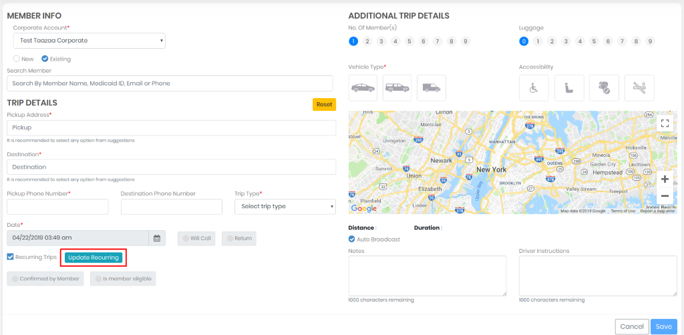The height and width of the screenshot is (335, 684).
Task: Set number of members to 8
Action: point(452,41)
